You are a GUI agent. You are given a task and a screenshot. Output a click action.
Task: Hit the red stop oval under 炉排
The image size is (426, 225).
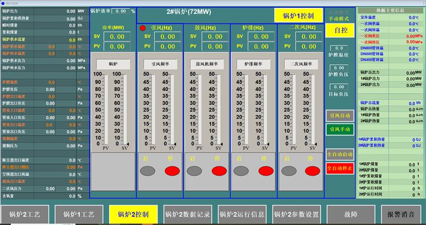tap(265, 171)
